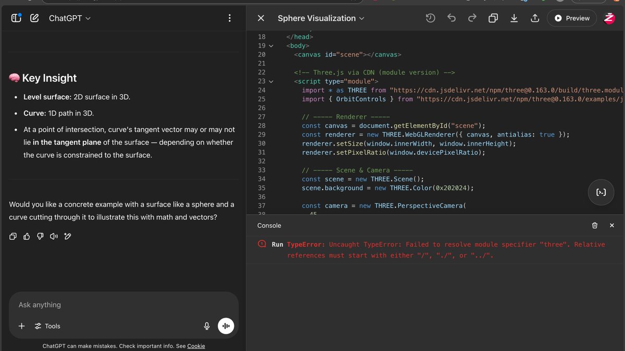
Task: Give the response a thumbs up
Action: 27,237
